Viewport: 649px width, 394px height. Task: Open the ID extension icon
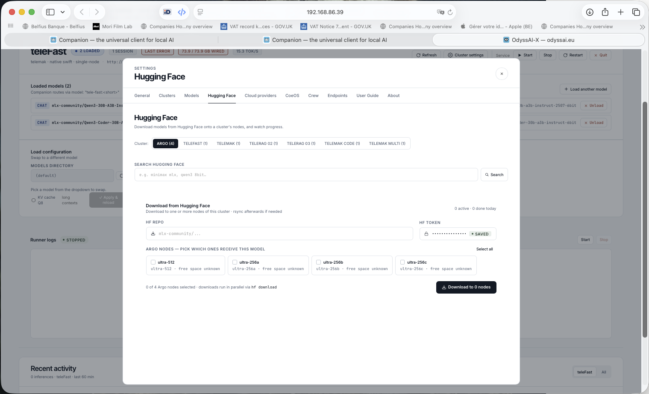(x=167, y=12)
